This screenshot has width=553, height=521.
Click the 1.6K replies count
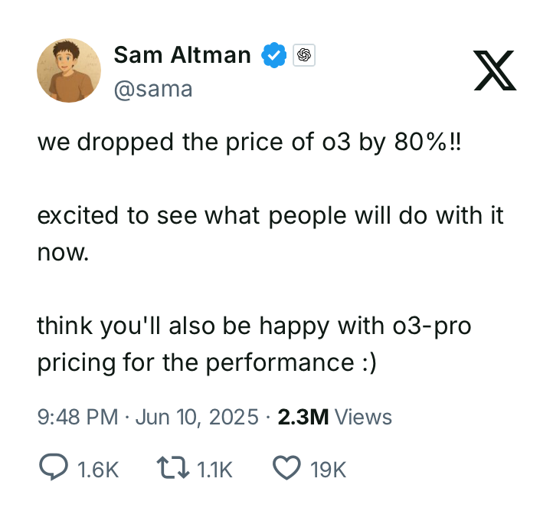[x=98, y=470]
